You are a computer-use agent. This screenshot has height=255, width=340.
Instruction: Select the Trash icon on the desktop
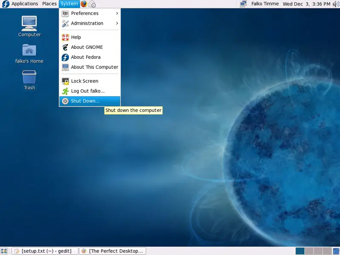tap(29, 80)
